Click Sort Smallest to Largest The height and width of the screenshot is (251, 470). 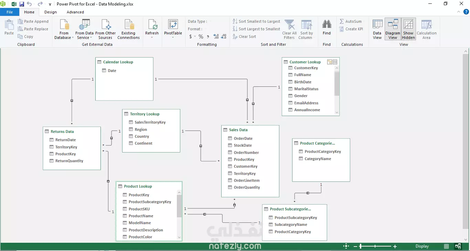[256, 21]
